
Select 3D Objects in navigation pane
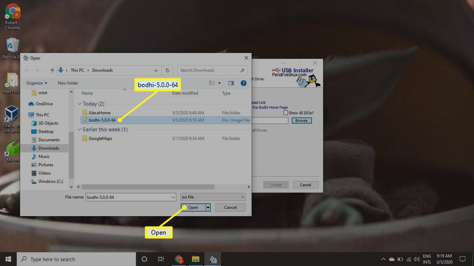point(44,123)
